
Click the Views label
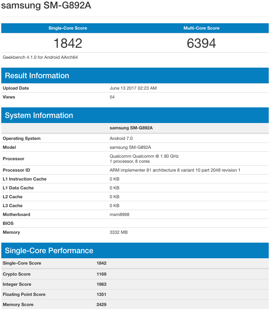[x=9, y=97]
